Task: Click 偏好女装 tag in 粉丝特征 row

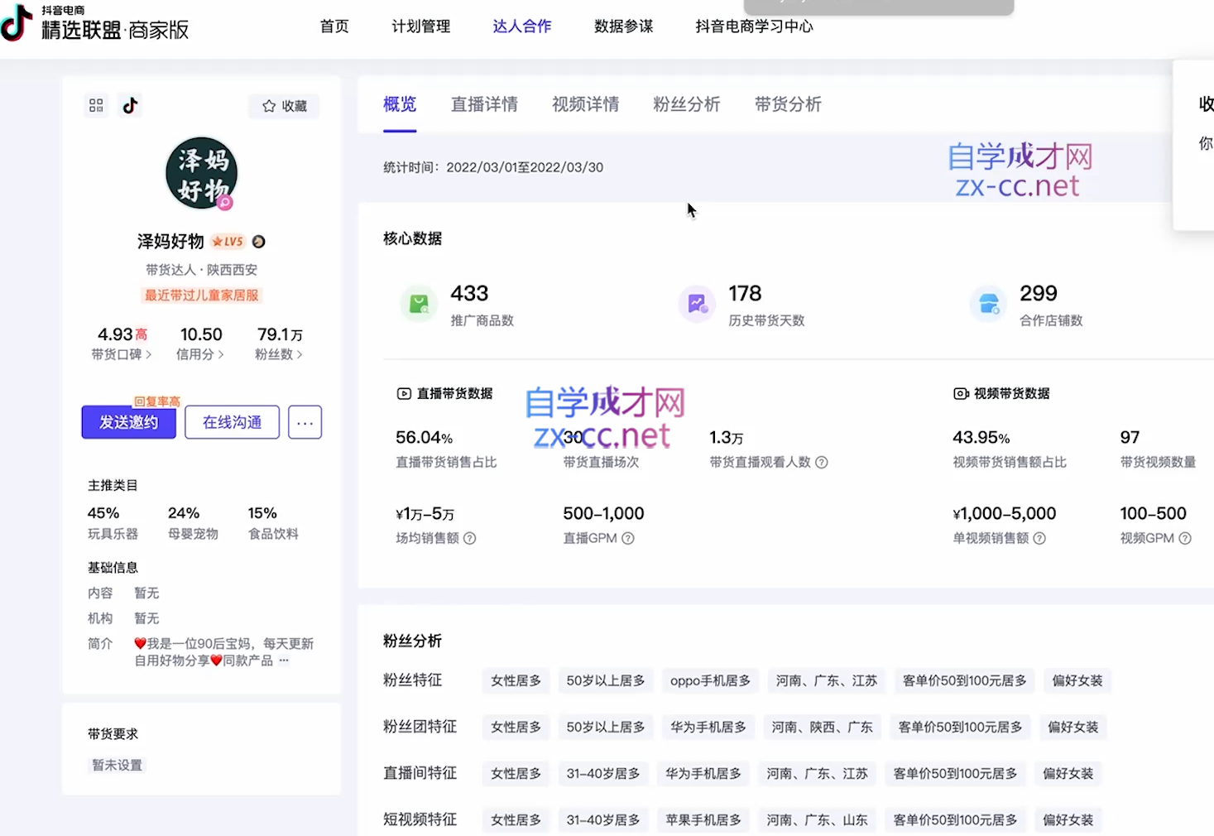Action: point(1077,680)
